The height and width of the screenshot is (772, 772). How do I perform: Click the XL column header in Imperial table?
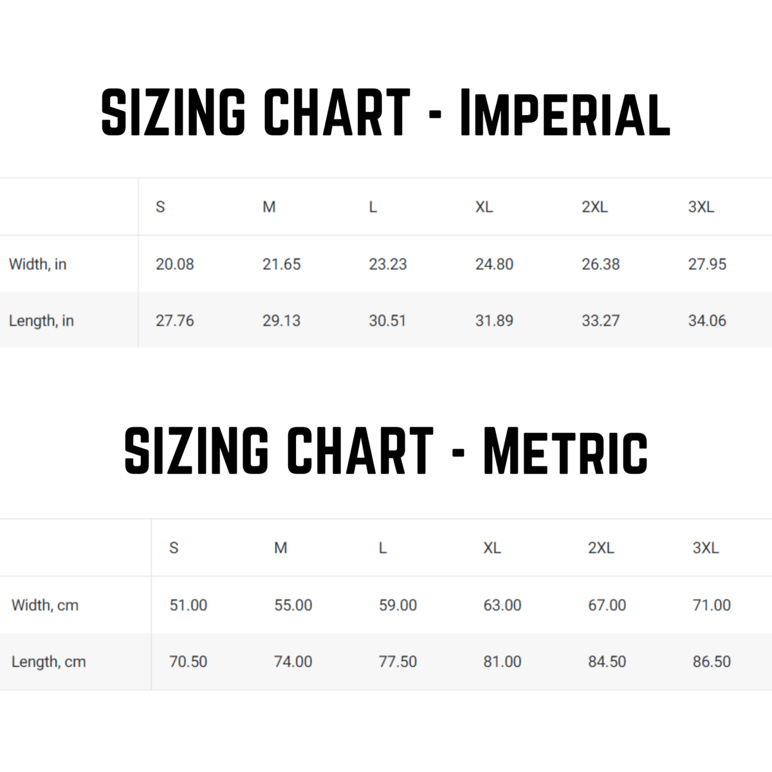[x=484, y=207]
